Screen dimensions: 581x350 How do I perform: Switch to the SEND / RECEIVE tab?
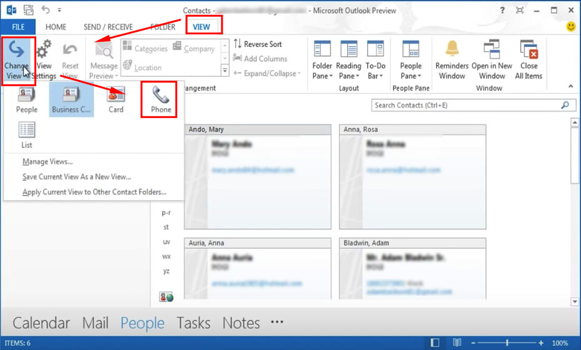(x=108, y=27)
